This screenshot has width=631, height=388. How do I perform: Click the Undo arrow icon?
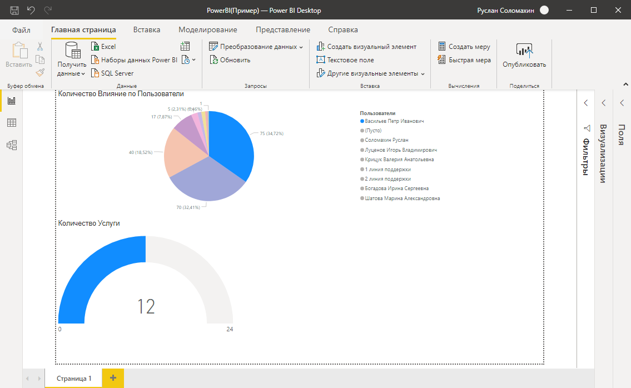[31, 10]
